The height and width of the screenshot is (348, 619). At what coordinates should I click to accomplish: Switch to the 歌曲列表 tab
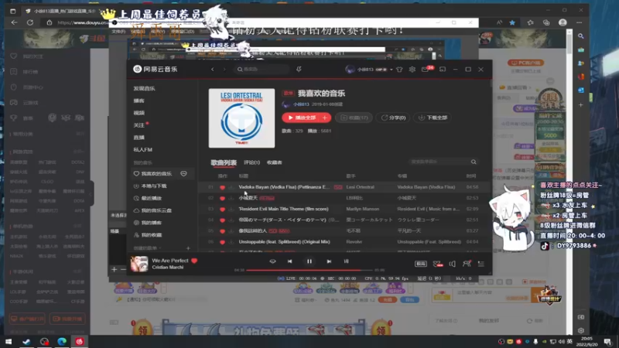[224, 162]
